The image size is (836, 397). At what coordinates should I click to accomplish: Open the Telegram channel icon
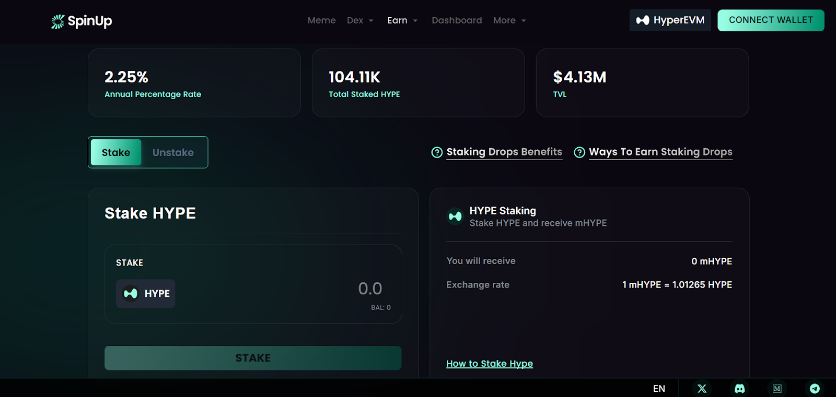coord(815,389)
